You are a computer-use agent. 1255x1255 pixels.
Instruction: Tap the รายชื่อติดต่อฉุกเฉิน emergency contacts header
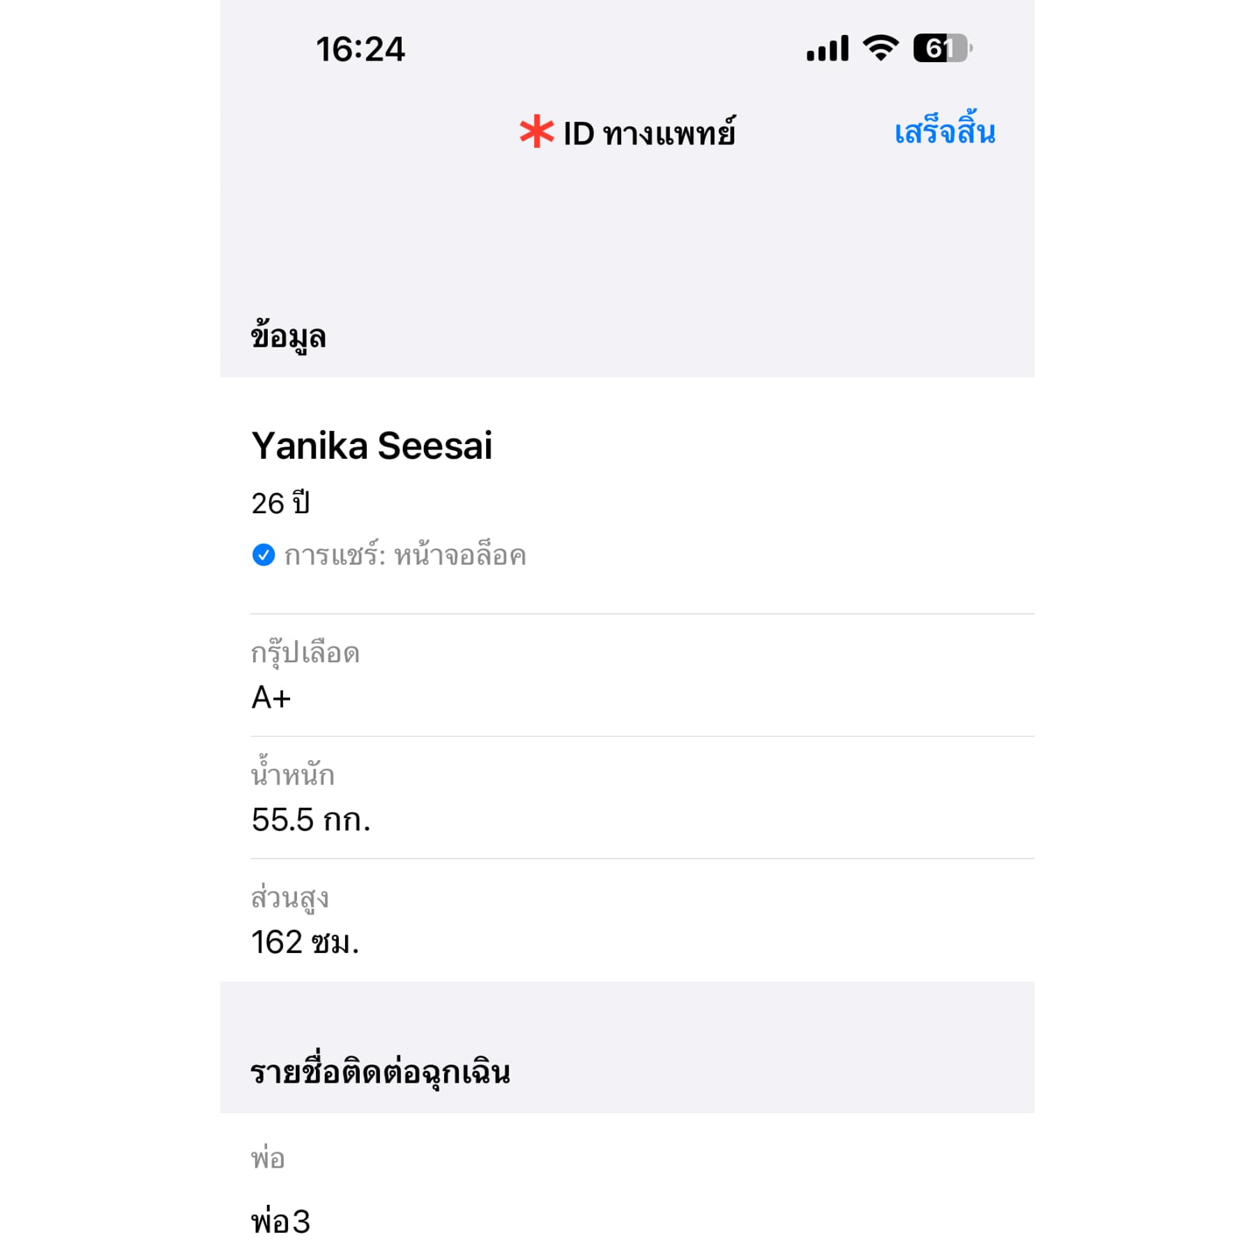[x=381, y=1072]
